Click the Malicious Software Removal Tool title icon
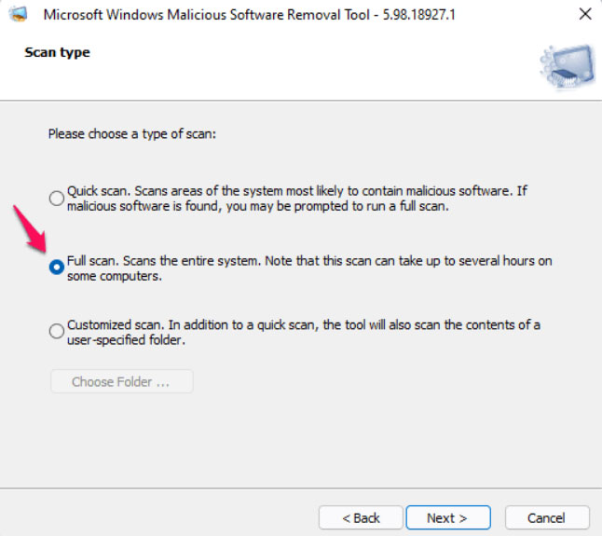 point(17,15)
